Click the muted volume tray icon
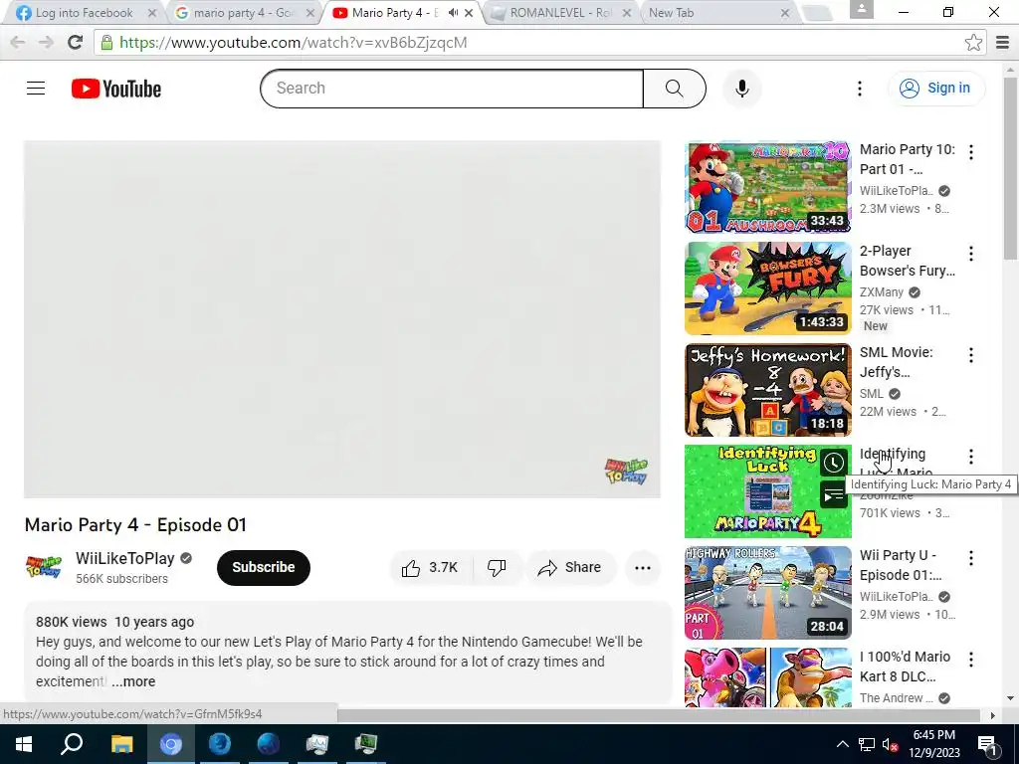1019x764 pixels. (889, 745)
